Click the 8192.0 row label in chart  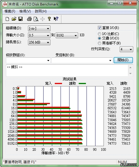coord(12,143)
